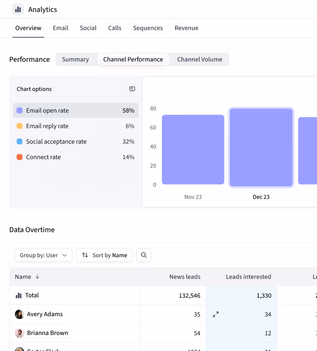Open the Sort by Name menu

(104, 255)
